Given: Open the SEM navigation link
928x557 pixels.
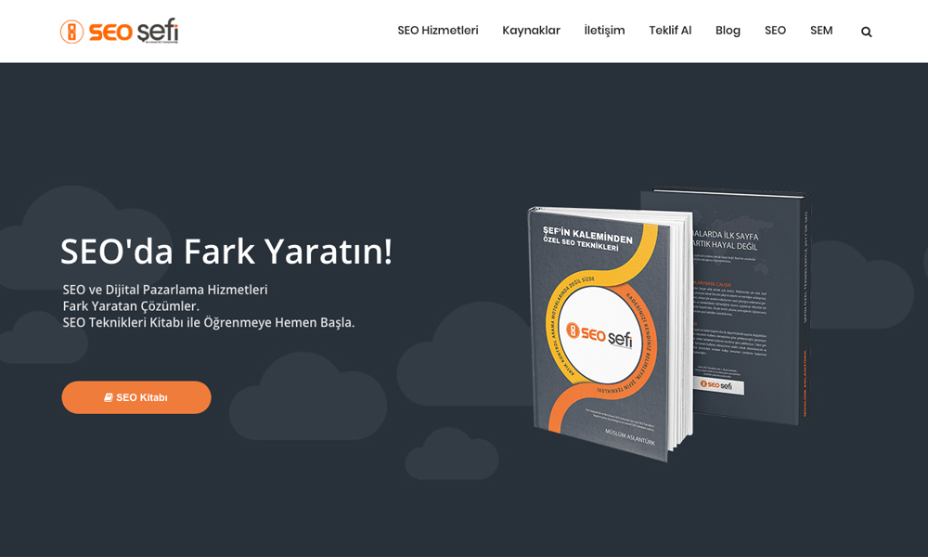Looking at the screenshot, I should tap(821, 31).
